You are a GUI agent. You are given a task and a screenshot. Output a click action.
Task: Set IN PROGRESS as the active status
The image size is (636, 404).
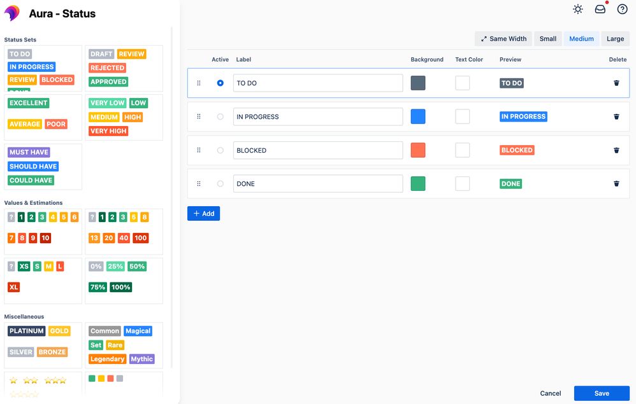[220, 116]
